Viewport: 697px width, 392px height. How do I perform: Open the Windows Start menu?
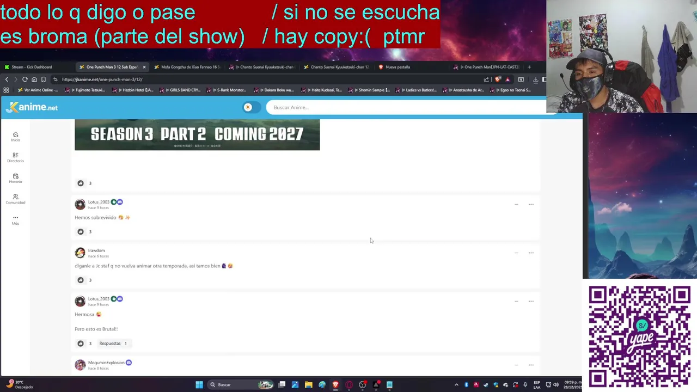point(199,385)
